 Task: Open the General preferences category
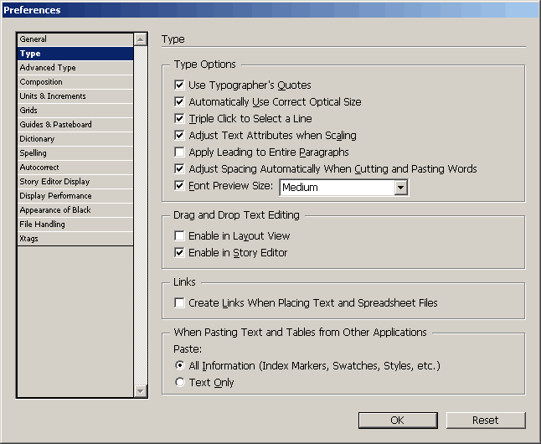(75, 39)
